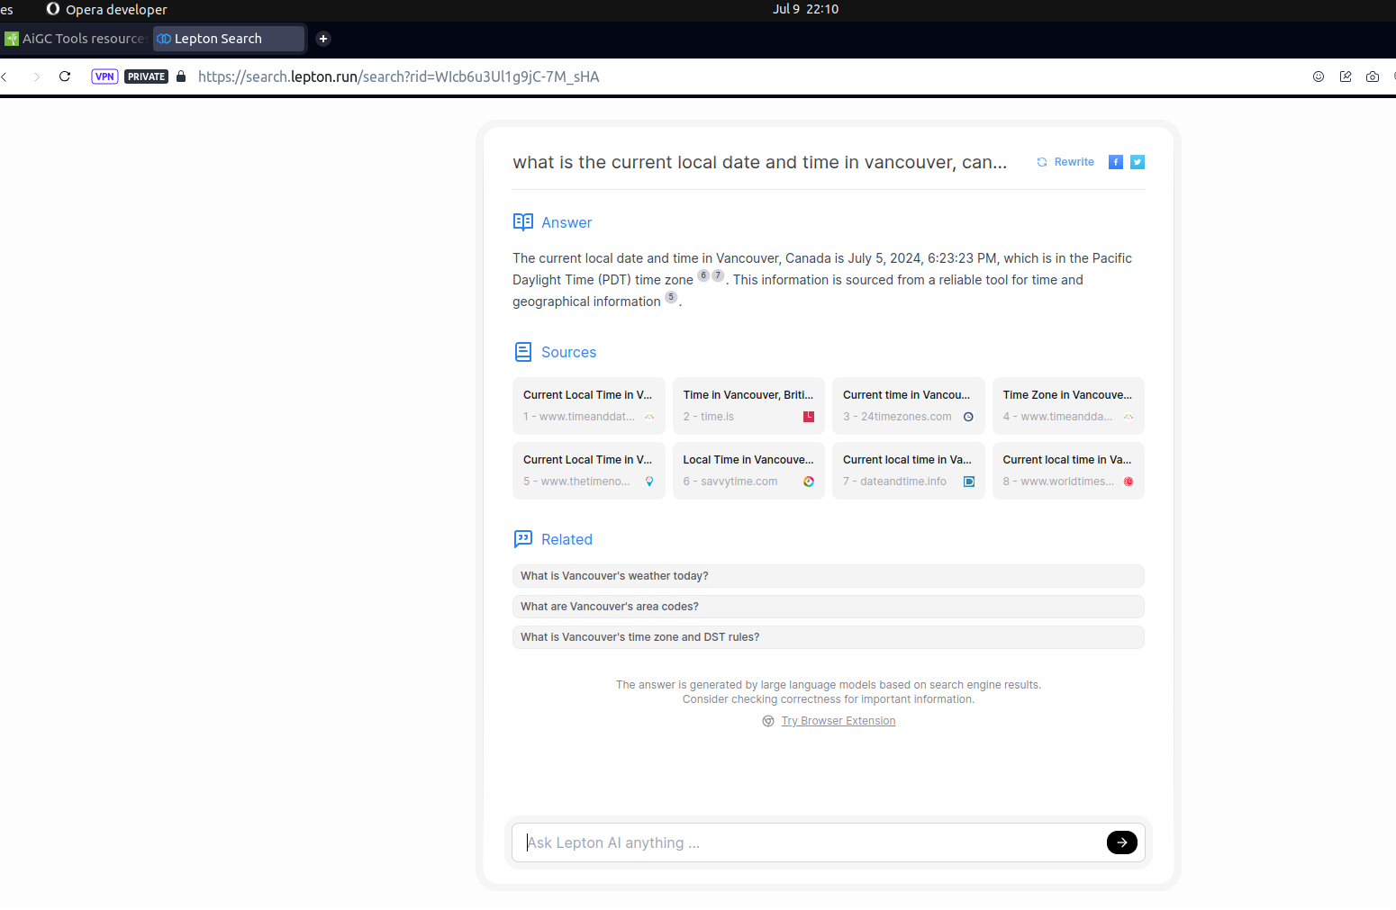This screenshot has width=1396, height=910.
Task: Toggle the VPN badge
Action: click(x=105, y=77)
